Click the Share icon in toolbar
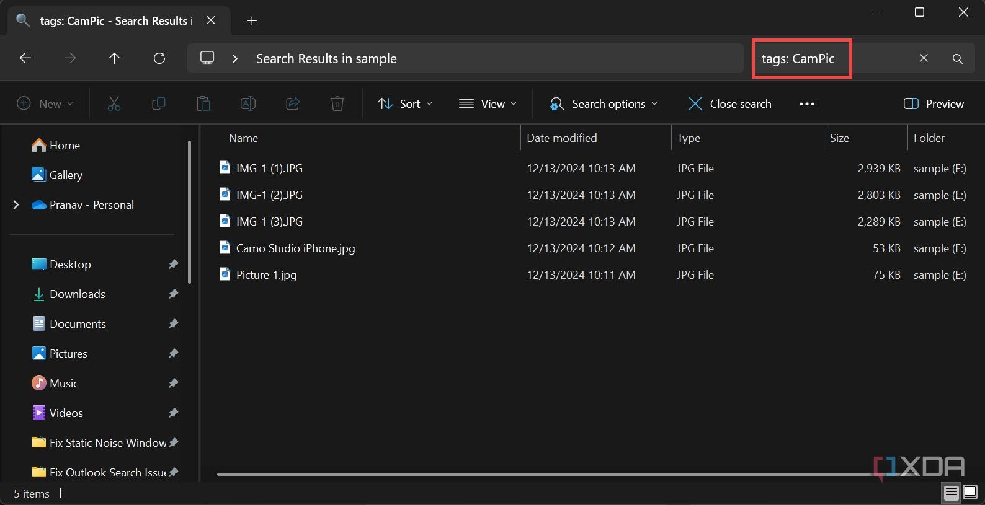Image resolution: width=985 pixels, height=505 pixels. (293, 103)
